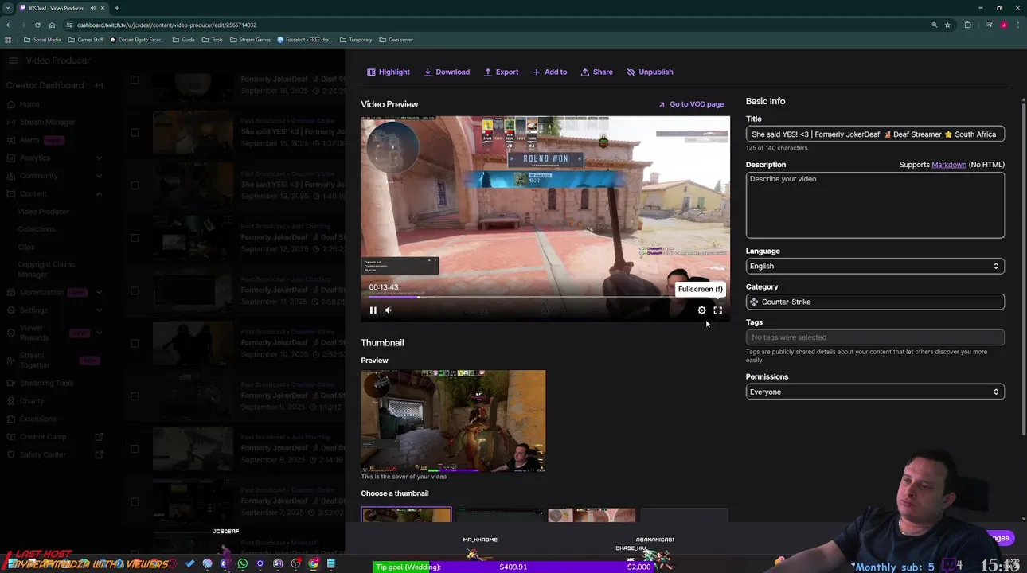The height and width of the screenshot is (573, 1027).
Task: Edit the video Title field
Action: [x=875, y=134]
